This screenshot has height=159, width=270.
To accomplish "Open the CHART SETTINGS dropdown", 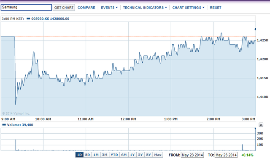I will coord(189,8).
